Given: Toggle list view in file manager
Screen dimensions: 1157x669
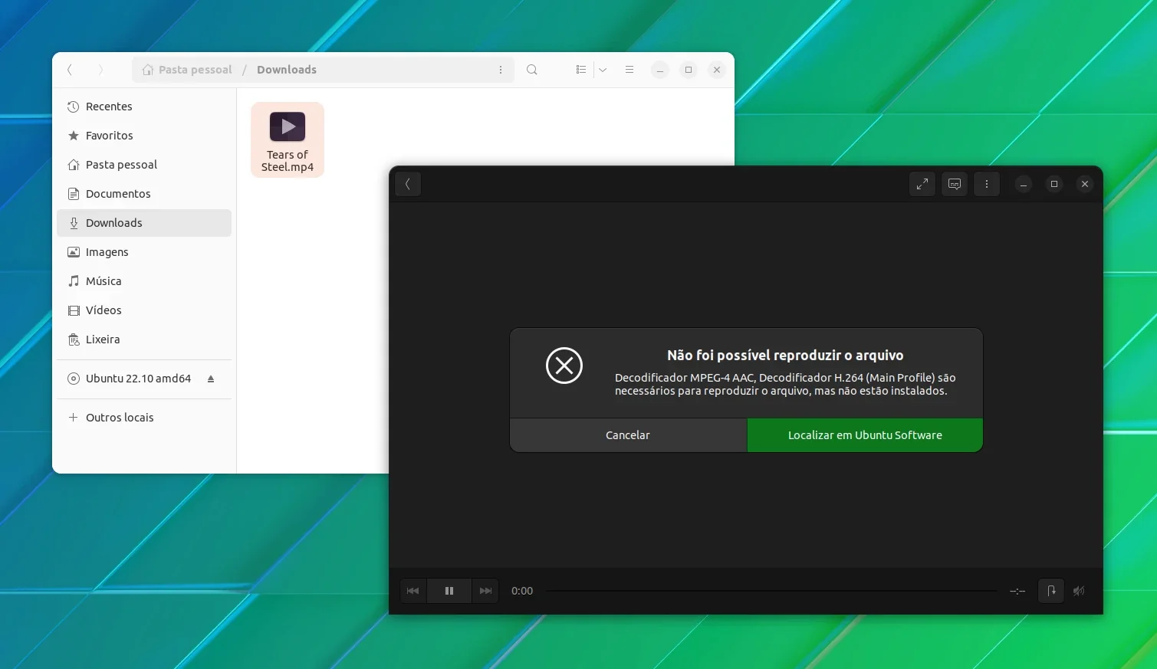Looking at the screenshot, I should coord(581,70).
